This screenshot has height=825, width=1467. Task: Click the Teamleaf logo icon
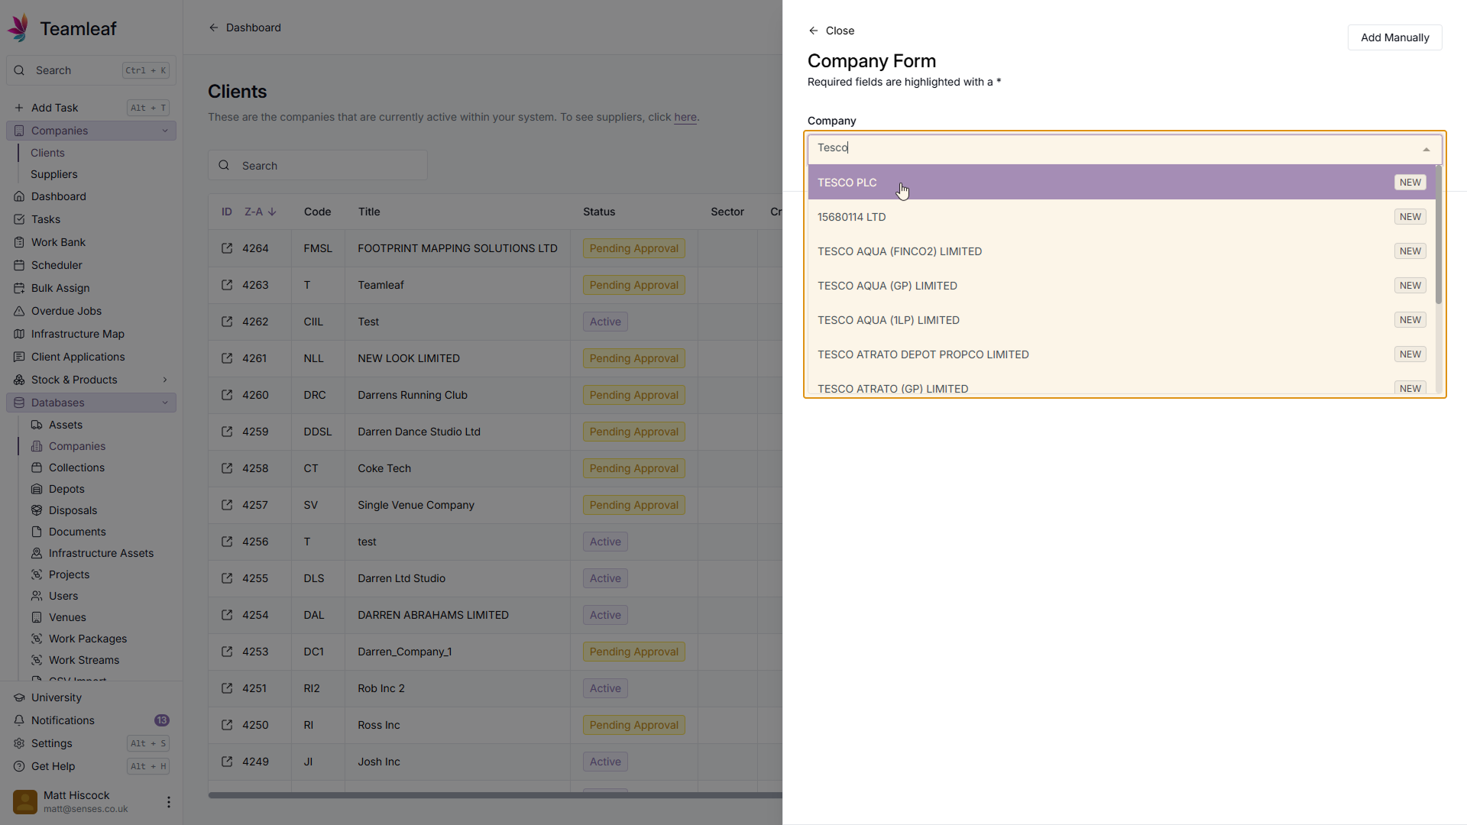point(19,28)
